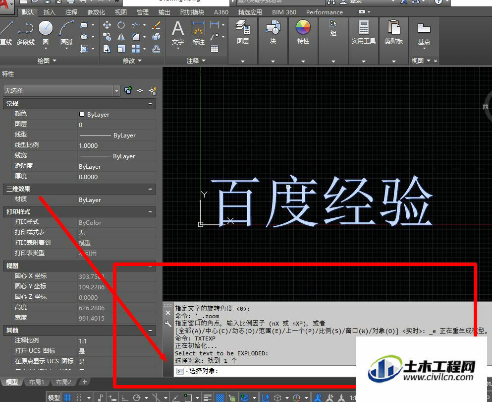Select the 多段线 (Polyline) tool

26,33
